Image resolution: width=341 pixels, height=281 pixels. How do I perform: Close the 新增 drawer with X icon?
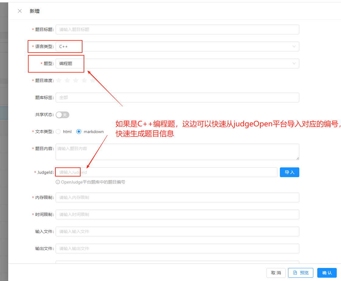pyautogui.click(x=20, y=11)
